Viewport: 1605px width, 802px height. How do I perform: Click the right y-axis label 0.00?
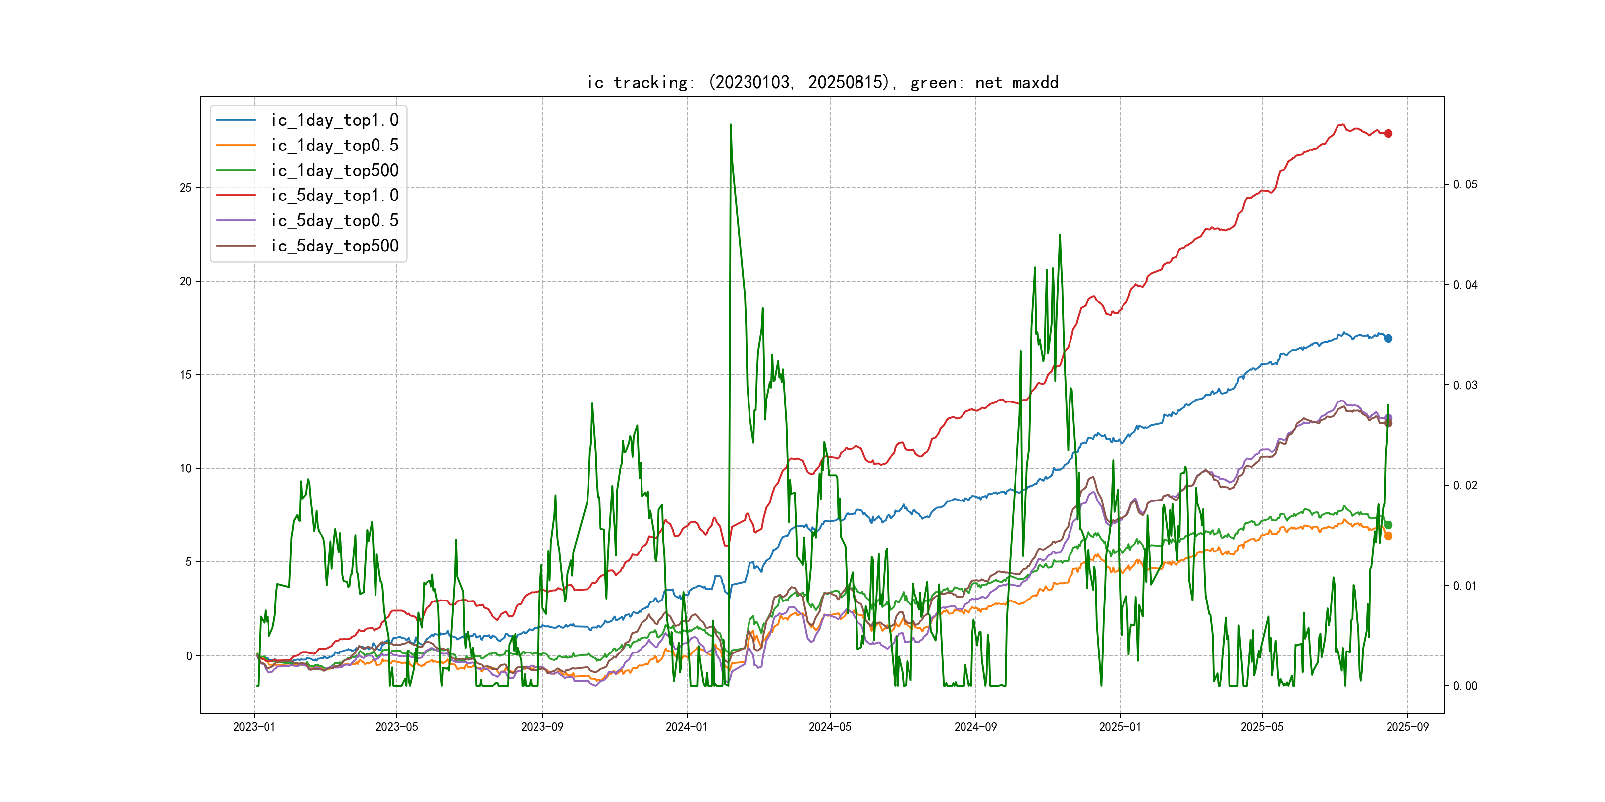[x=1464, y=686]
